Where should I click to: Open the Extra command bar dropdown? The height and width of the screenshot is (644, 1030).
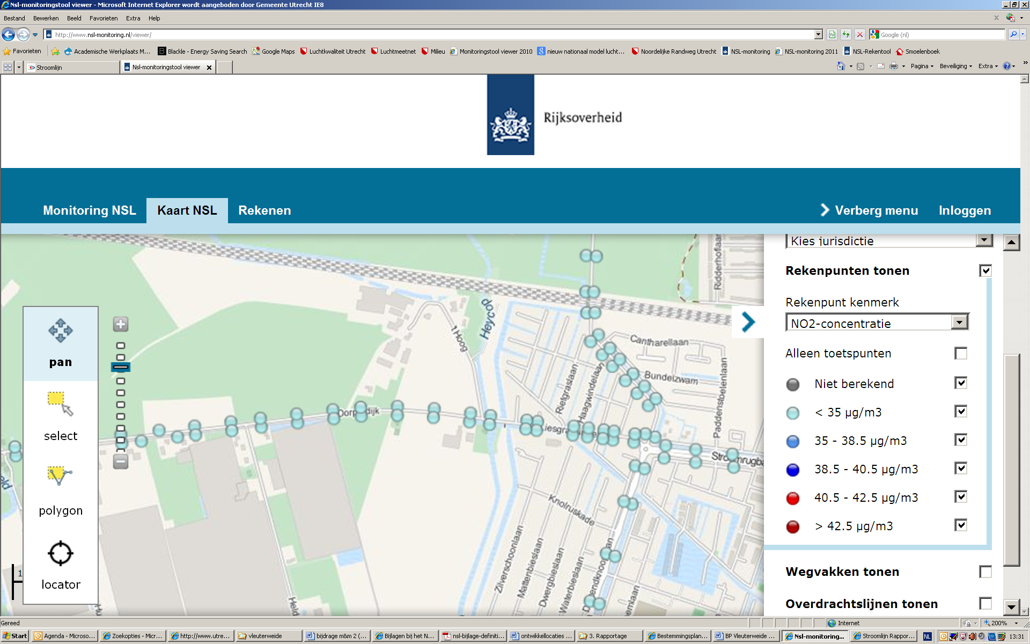(x=988, y=67)
